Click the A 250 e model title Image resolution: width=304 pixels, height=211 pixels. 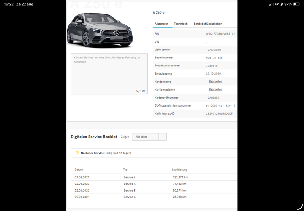(158, 13)
